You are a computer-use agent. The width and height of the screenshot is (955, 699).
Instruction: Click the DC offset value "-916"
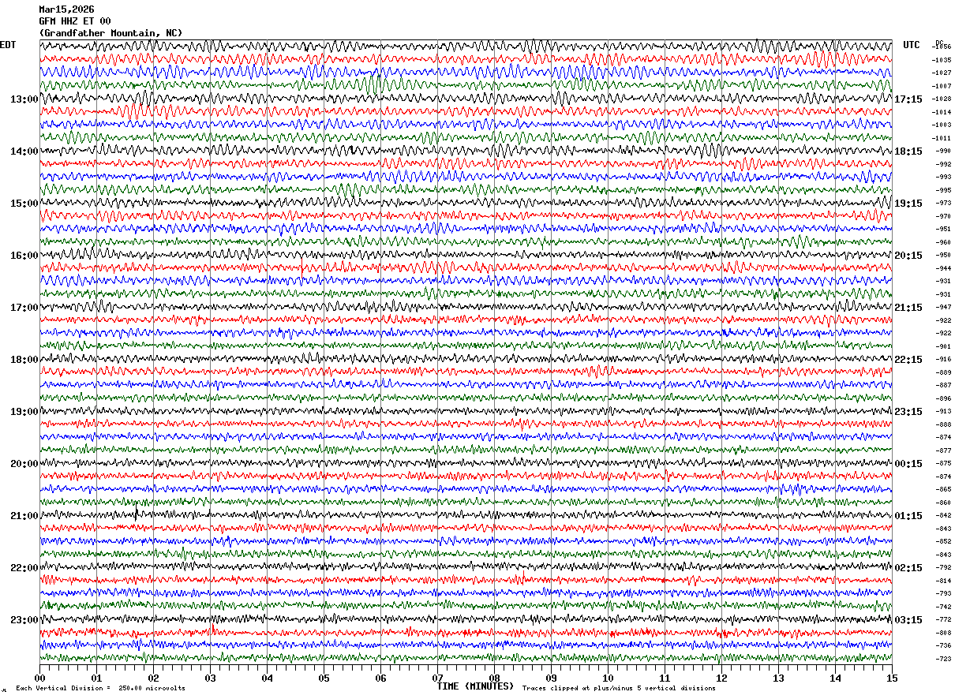click(x=943, y=359)
